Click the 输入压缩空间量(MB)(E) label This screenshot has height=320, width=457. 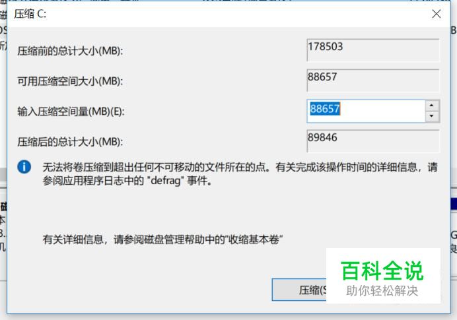pyautogui.click(x=71, y=112)
